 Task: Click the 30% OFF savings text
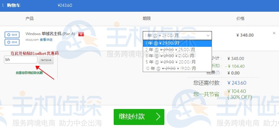click(x=240, y=97)
